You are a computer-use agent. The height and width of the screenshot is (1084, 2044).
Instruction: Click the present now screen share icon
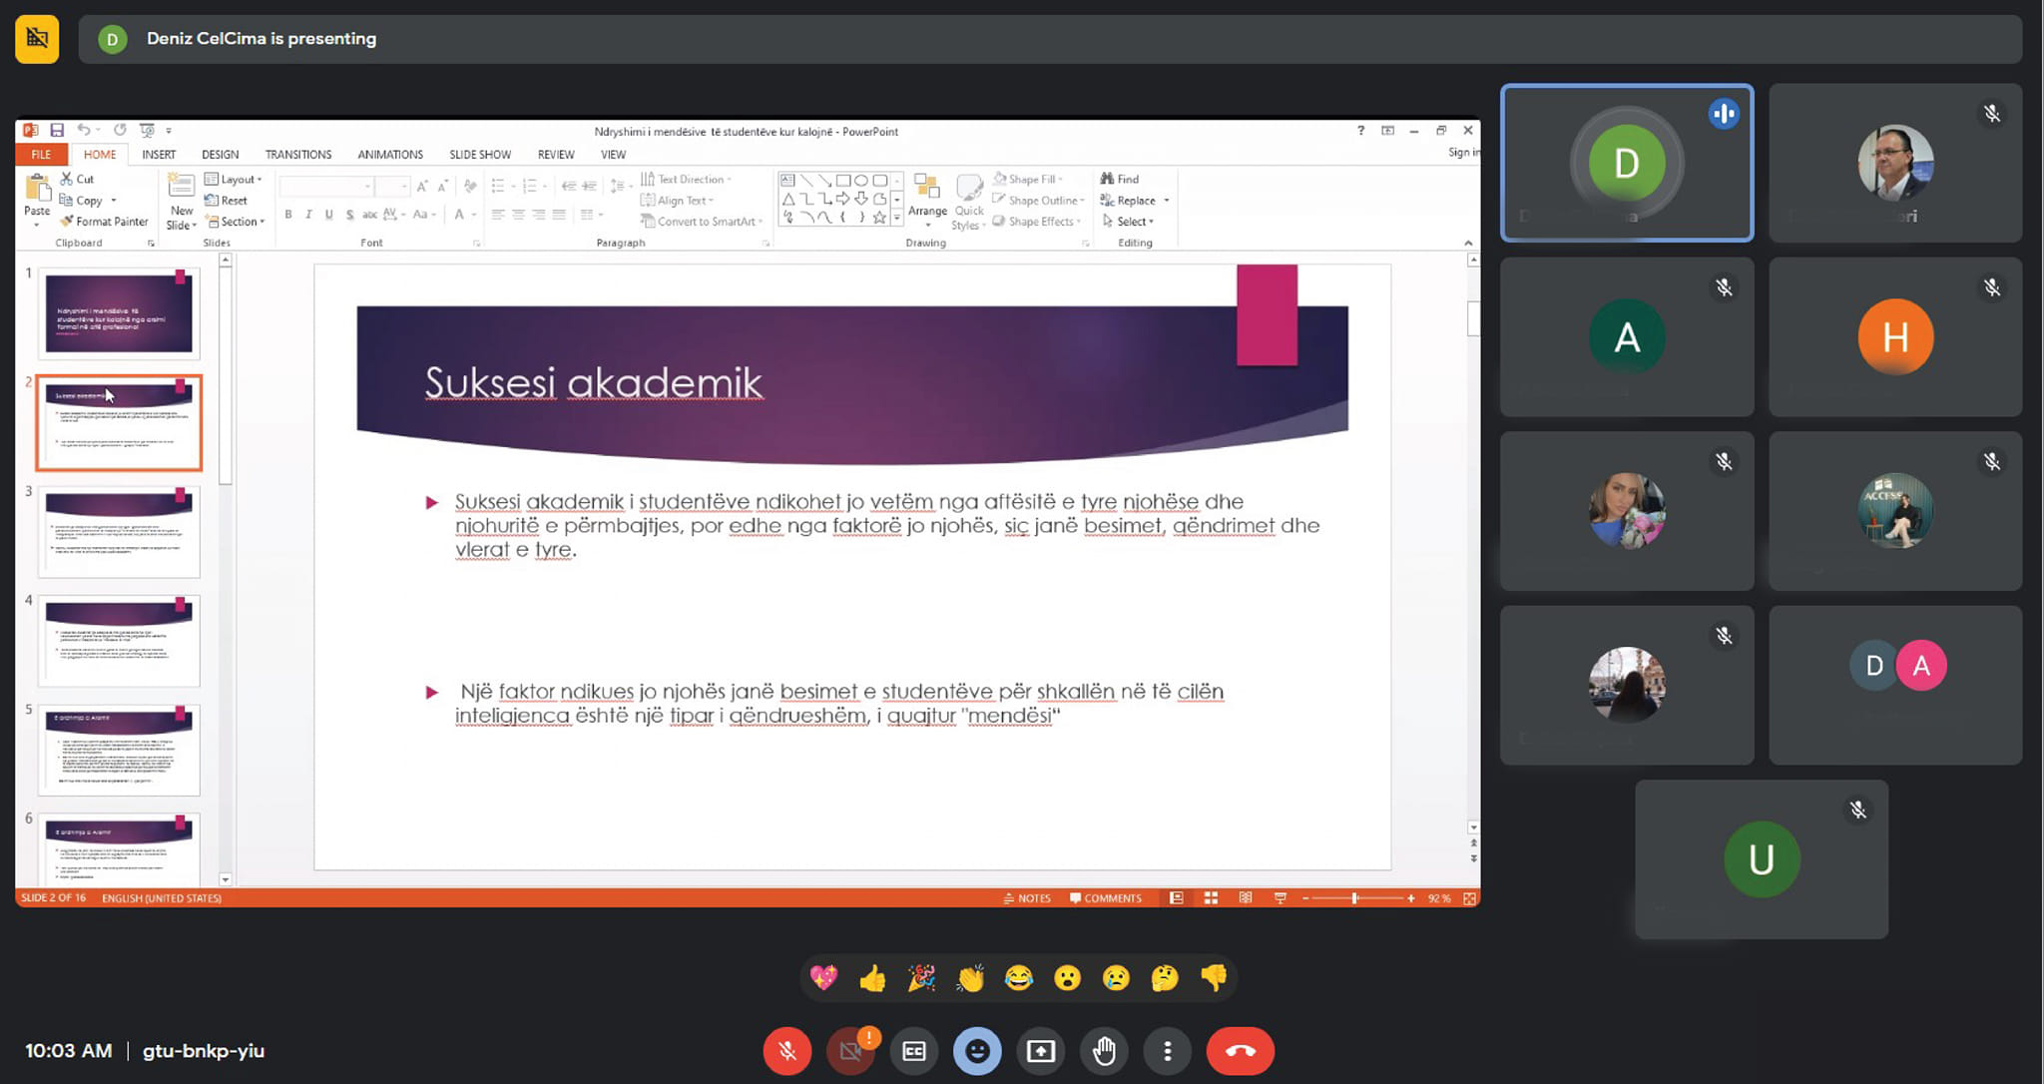click(x=1041, y=1051)
